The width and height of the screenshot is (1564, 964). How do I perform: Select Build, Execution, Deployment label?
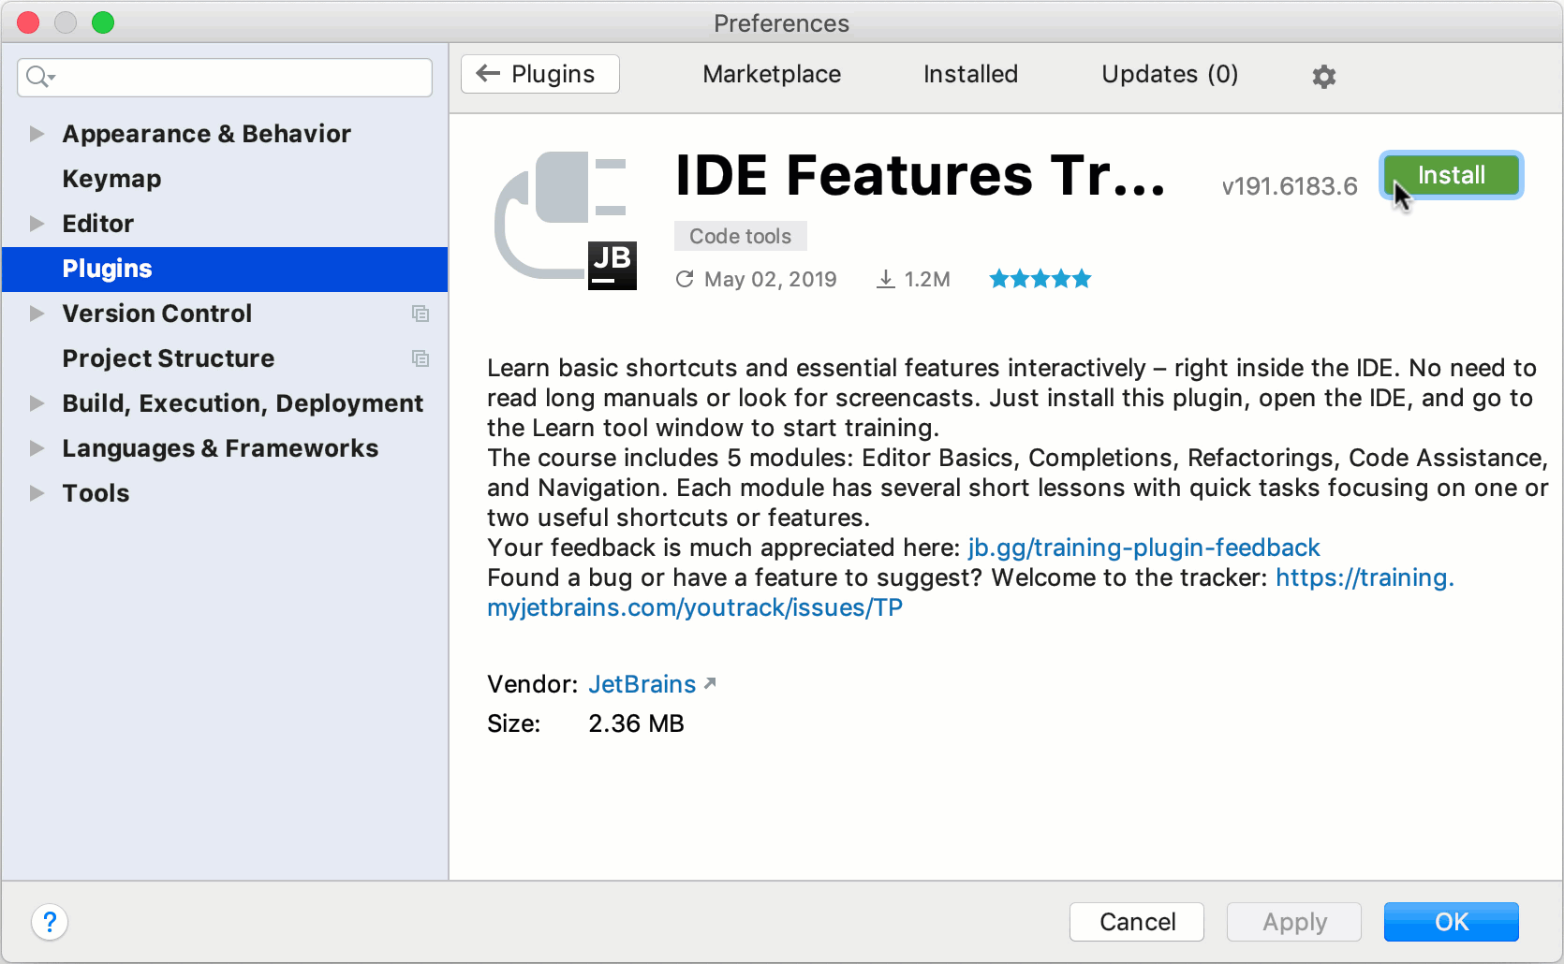pyautogui.click(x=243, y=403)
